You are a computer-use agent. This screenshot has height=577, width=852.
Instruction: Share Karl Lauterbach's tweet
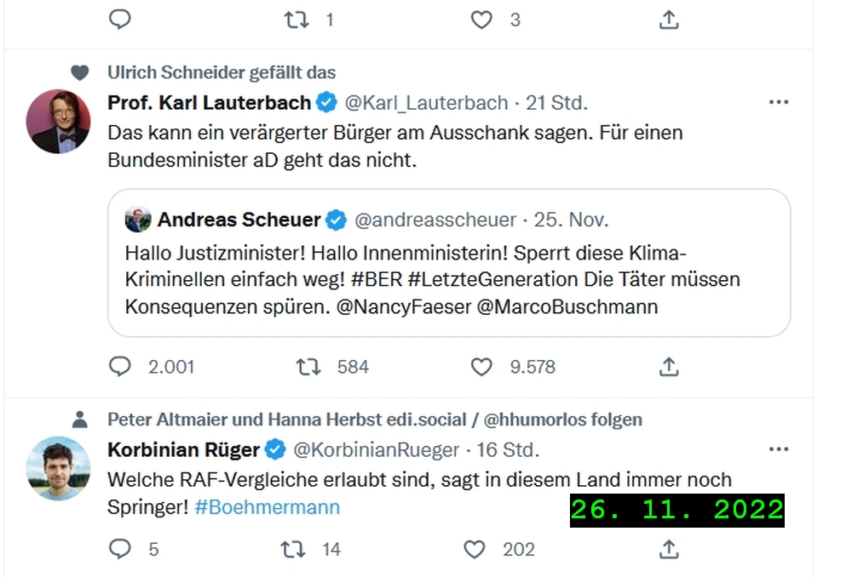[670, 367]
